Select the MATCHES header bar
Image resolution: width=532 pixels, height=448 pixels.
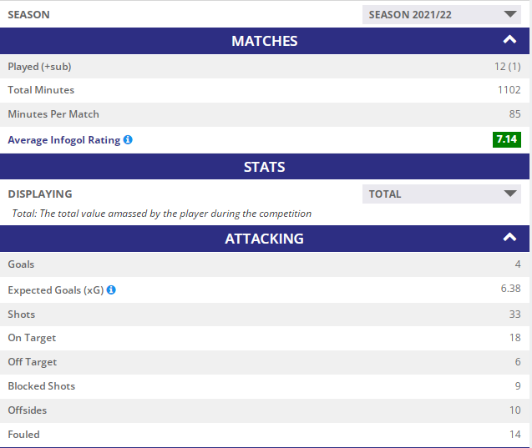click(x=265, y=41)
